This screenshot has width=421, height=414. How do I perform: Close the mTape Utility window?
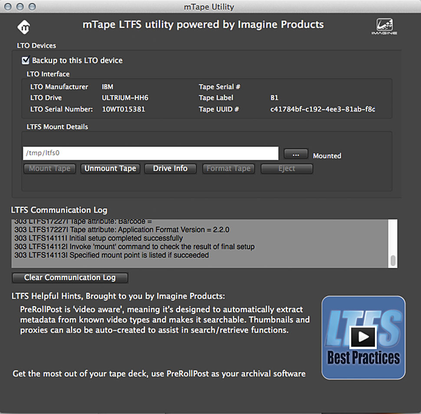8,7
